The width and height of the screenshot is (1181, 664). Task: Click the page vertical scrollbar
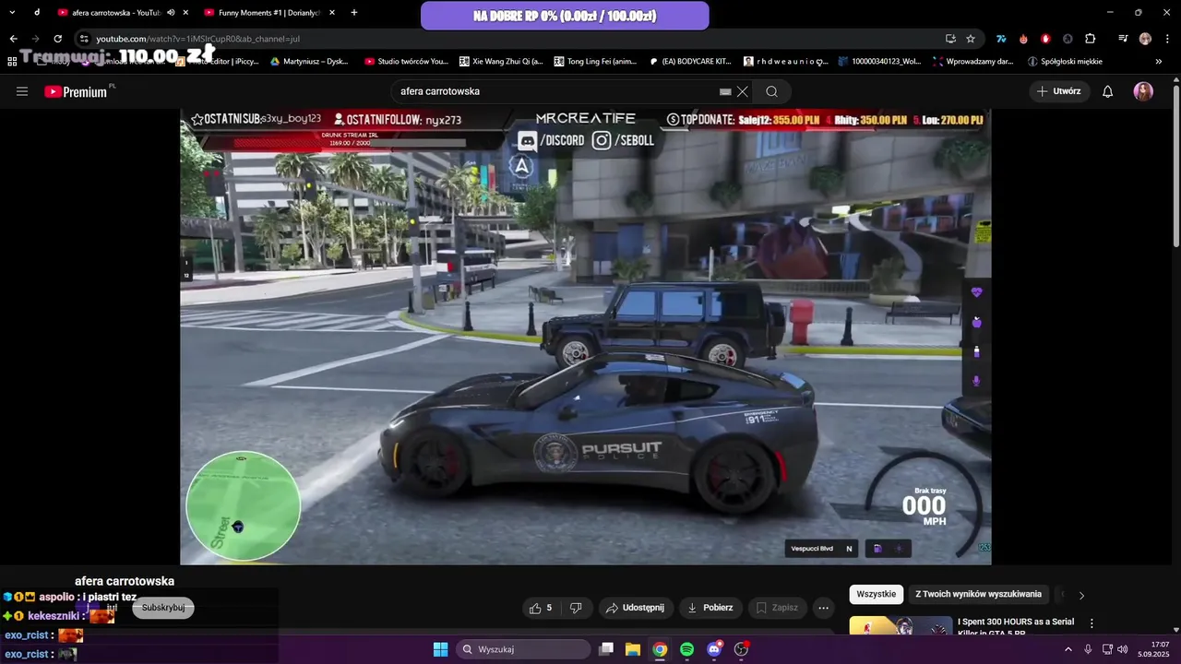click(x=1175, y=166)
